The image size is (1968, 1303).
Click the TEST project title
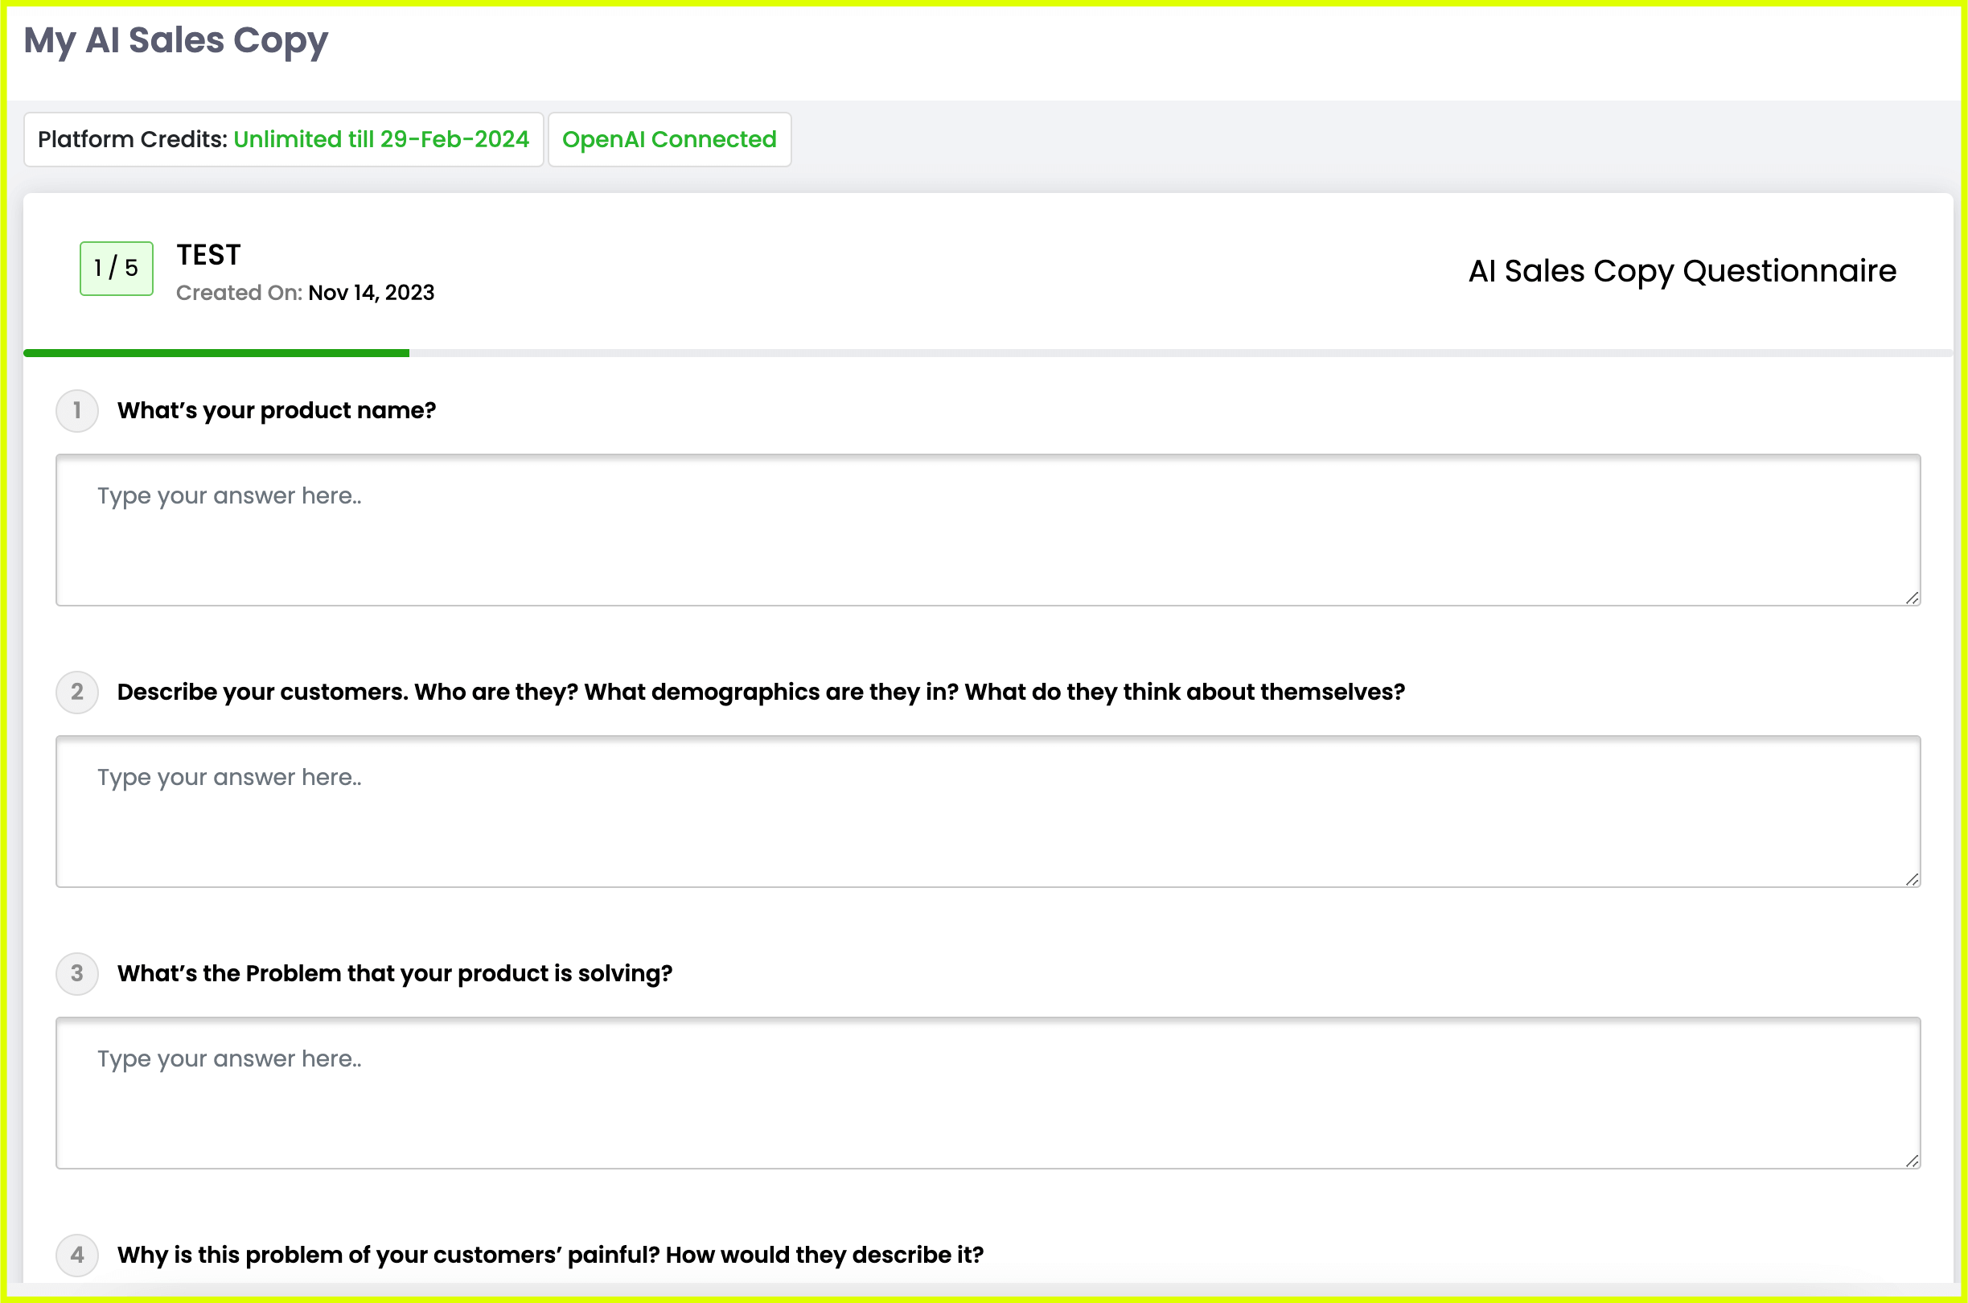(x=208, y=255)
